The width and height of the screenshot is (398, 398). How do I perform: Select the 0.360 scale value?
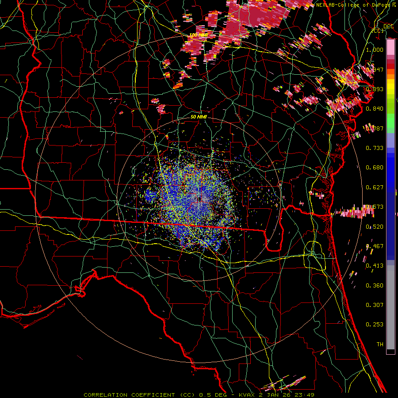pyautogui.click(x=375, y=286)
